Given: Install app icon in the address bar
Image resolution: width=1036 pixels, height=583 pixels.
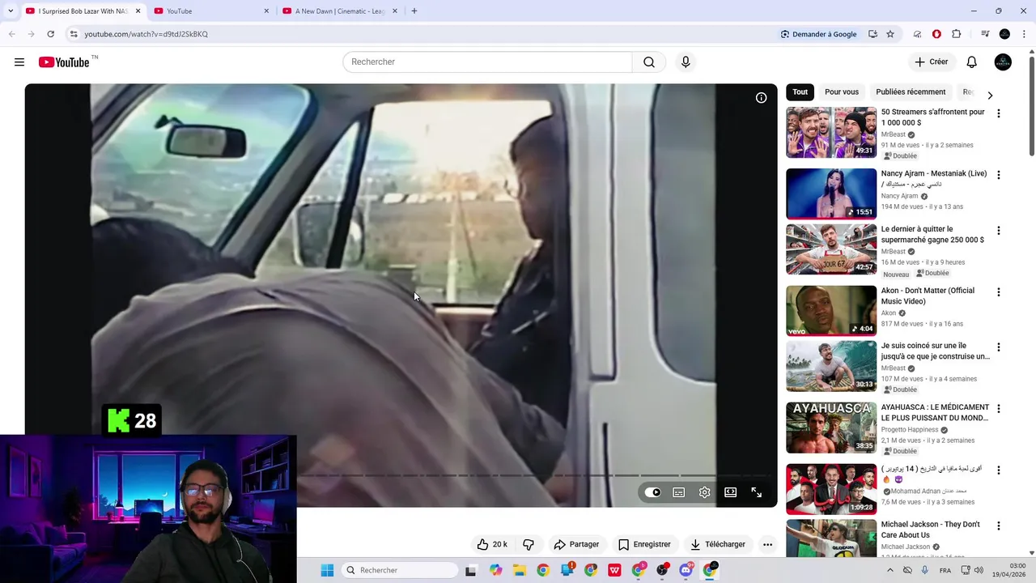Looking at the screenshot, I should point(873,34).
